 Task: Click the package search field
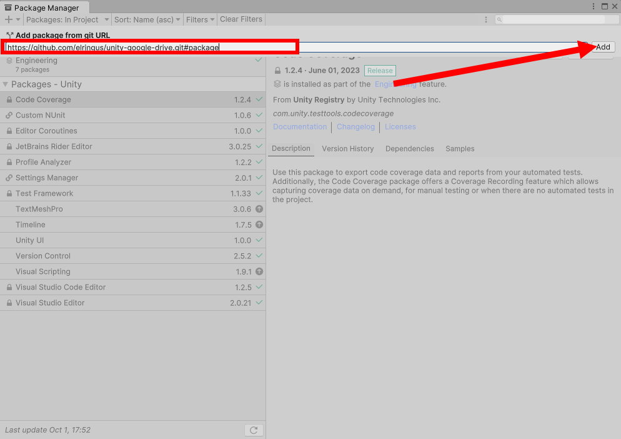coord(557,19)
